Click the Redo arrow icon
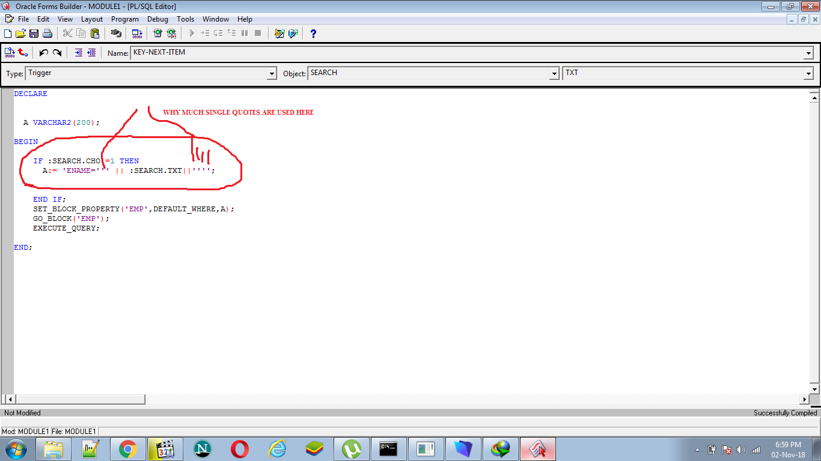Image resolution: width=821 pixels, height=461 pixels. tap(57, 53)
